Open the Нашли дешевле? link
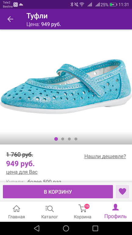The height and width of the screenshot is (235, 132). point(105,156)
